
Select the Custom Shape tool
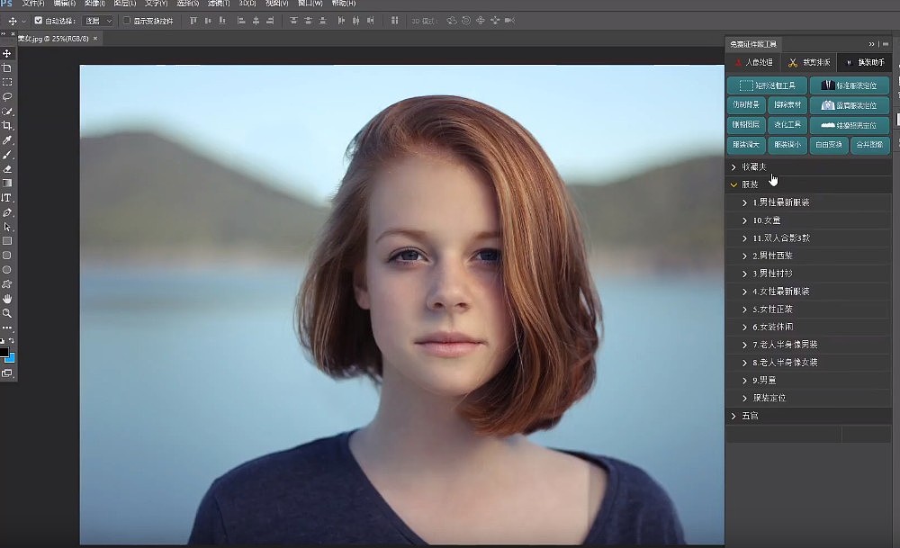click(7, 284)
